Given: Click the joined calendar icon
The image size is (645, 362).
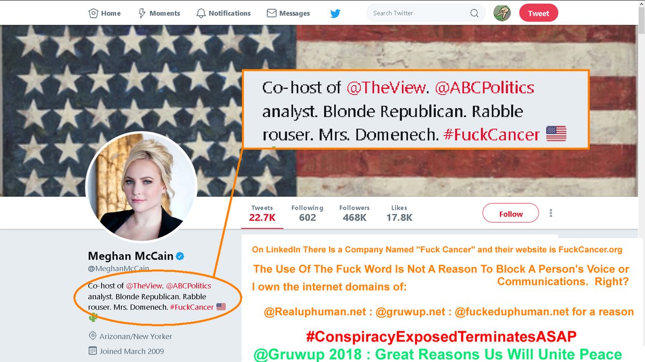Looking at the screenshot, I should point(92,351).
